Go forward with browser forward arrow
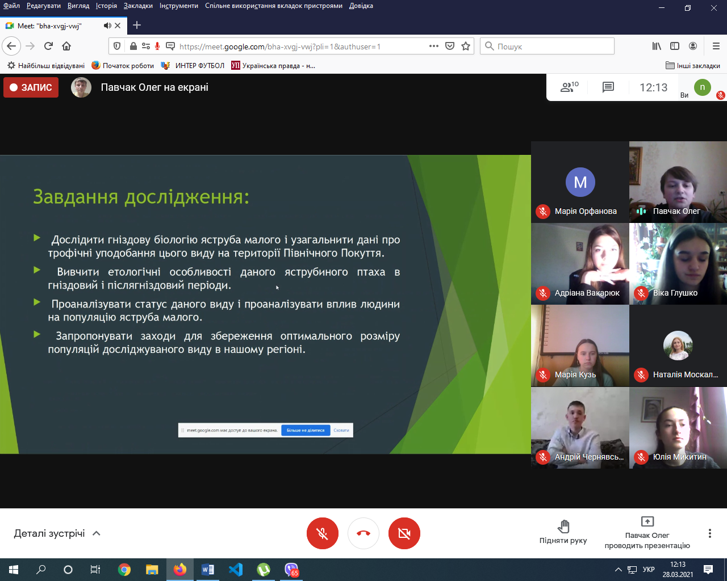 pyautogui.click(x=31, y=46)
